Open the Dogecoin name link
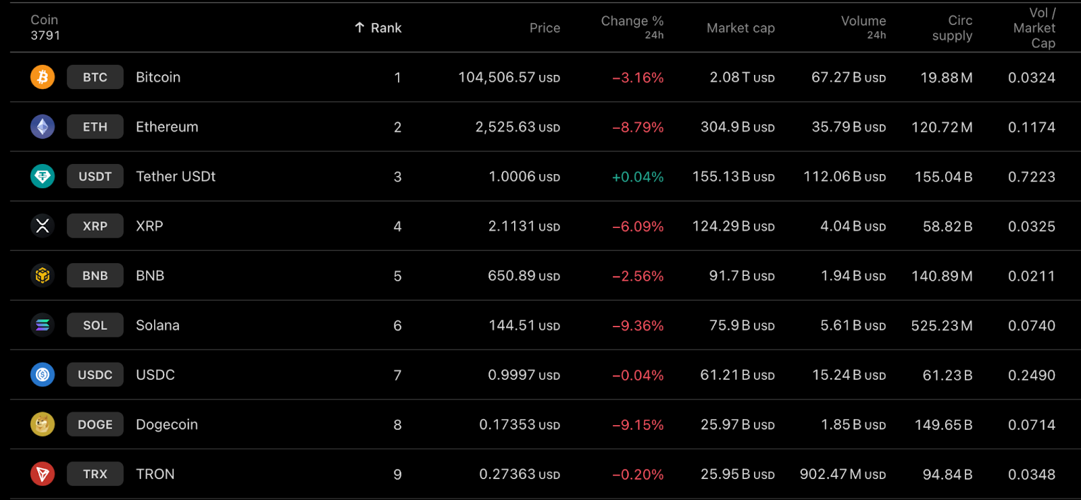 point(167,424)
